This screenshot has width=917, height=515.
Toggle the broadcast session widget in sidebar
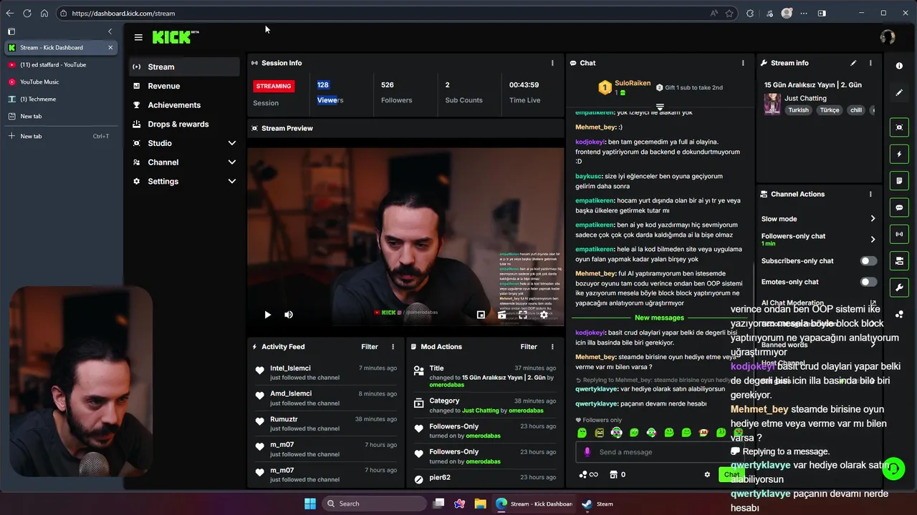(899, 234)
